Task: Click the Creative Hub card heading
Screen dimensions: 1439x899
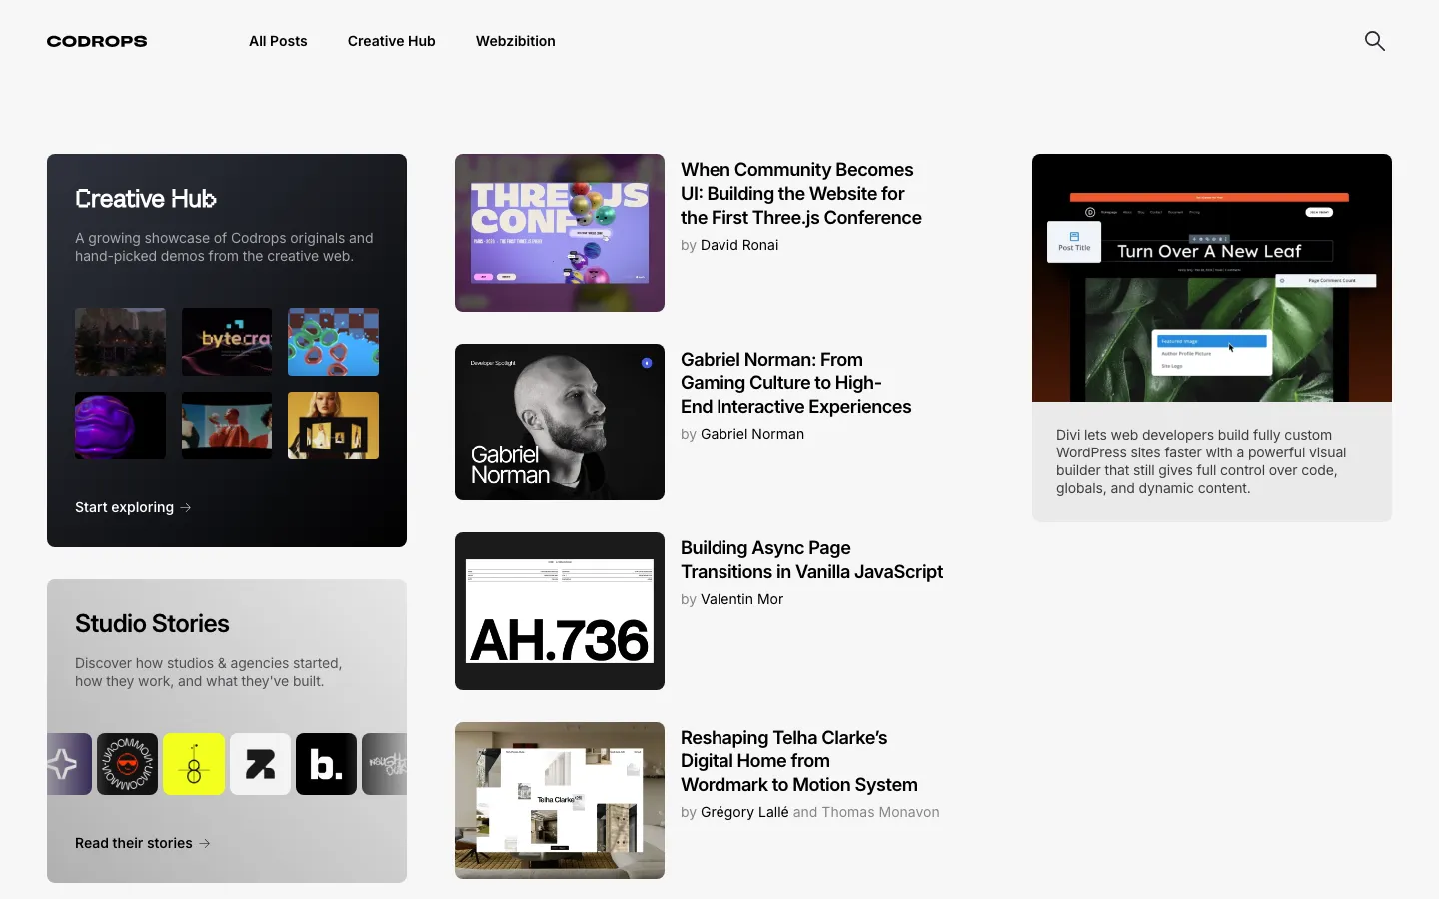Action: point(146,199)
